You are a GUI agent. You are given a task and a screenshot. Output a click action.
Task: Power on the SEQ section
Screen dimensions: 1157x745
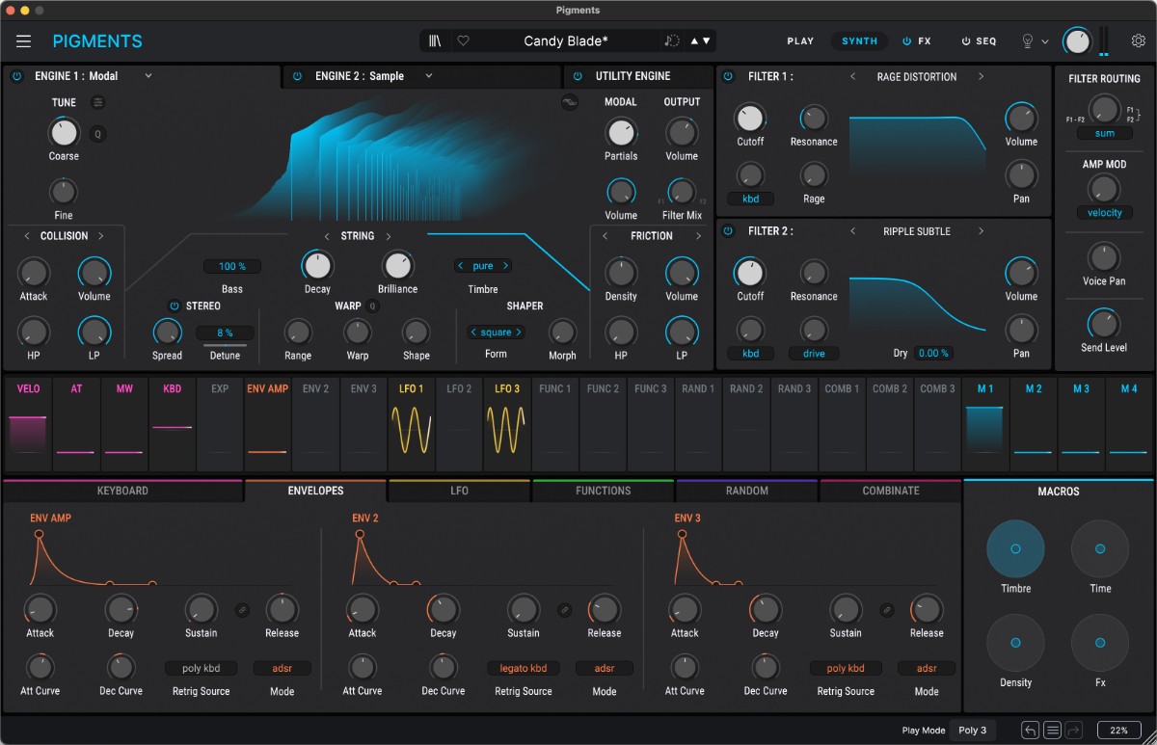[x=967, y=40]
